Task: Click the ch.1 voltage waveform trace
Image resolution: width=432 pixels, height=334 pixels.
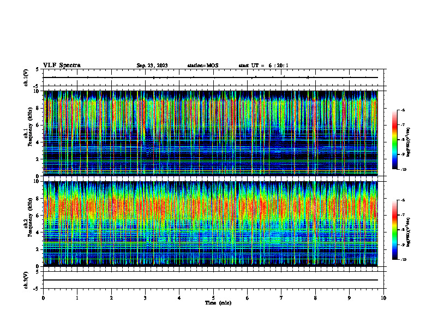Action: (211, 77)
